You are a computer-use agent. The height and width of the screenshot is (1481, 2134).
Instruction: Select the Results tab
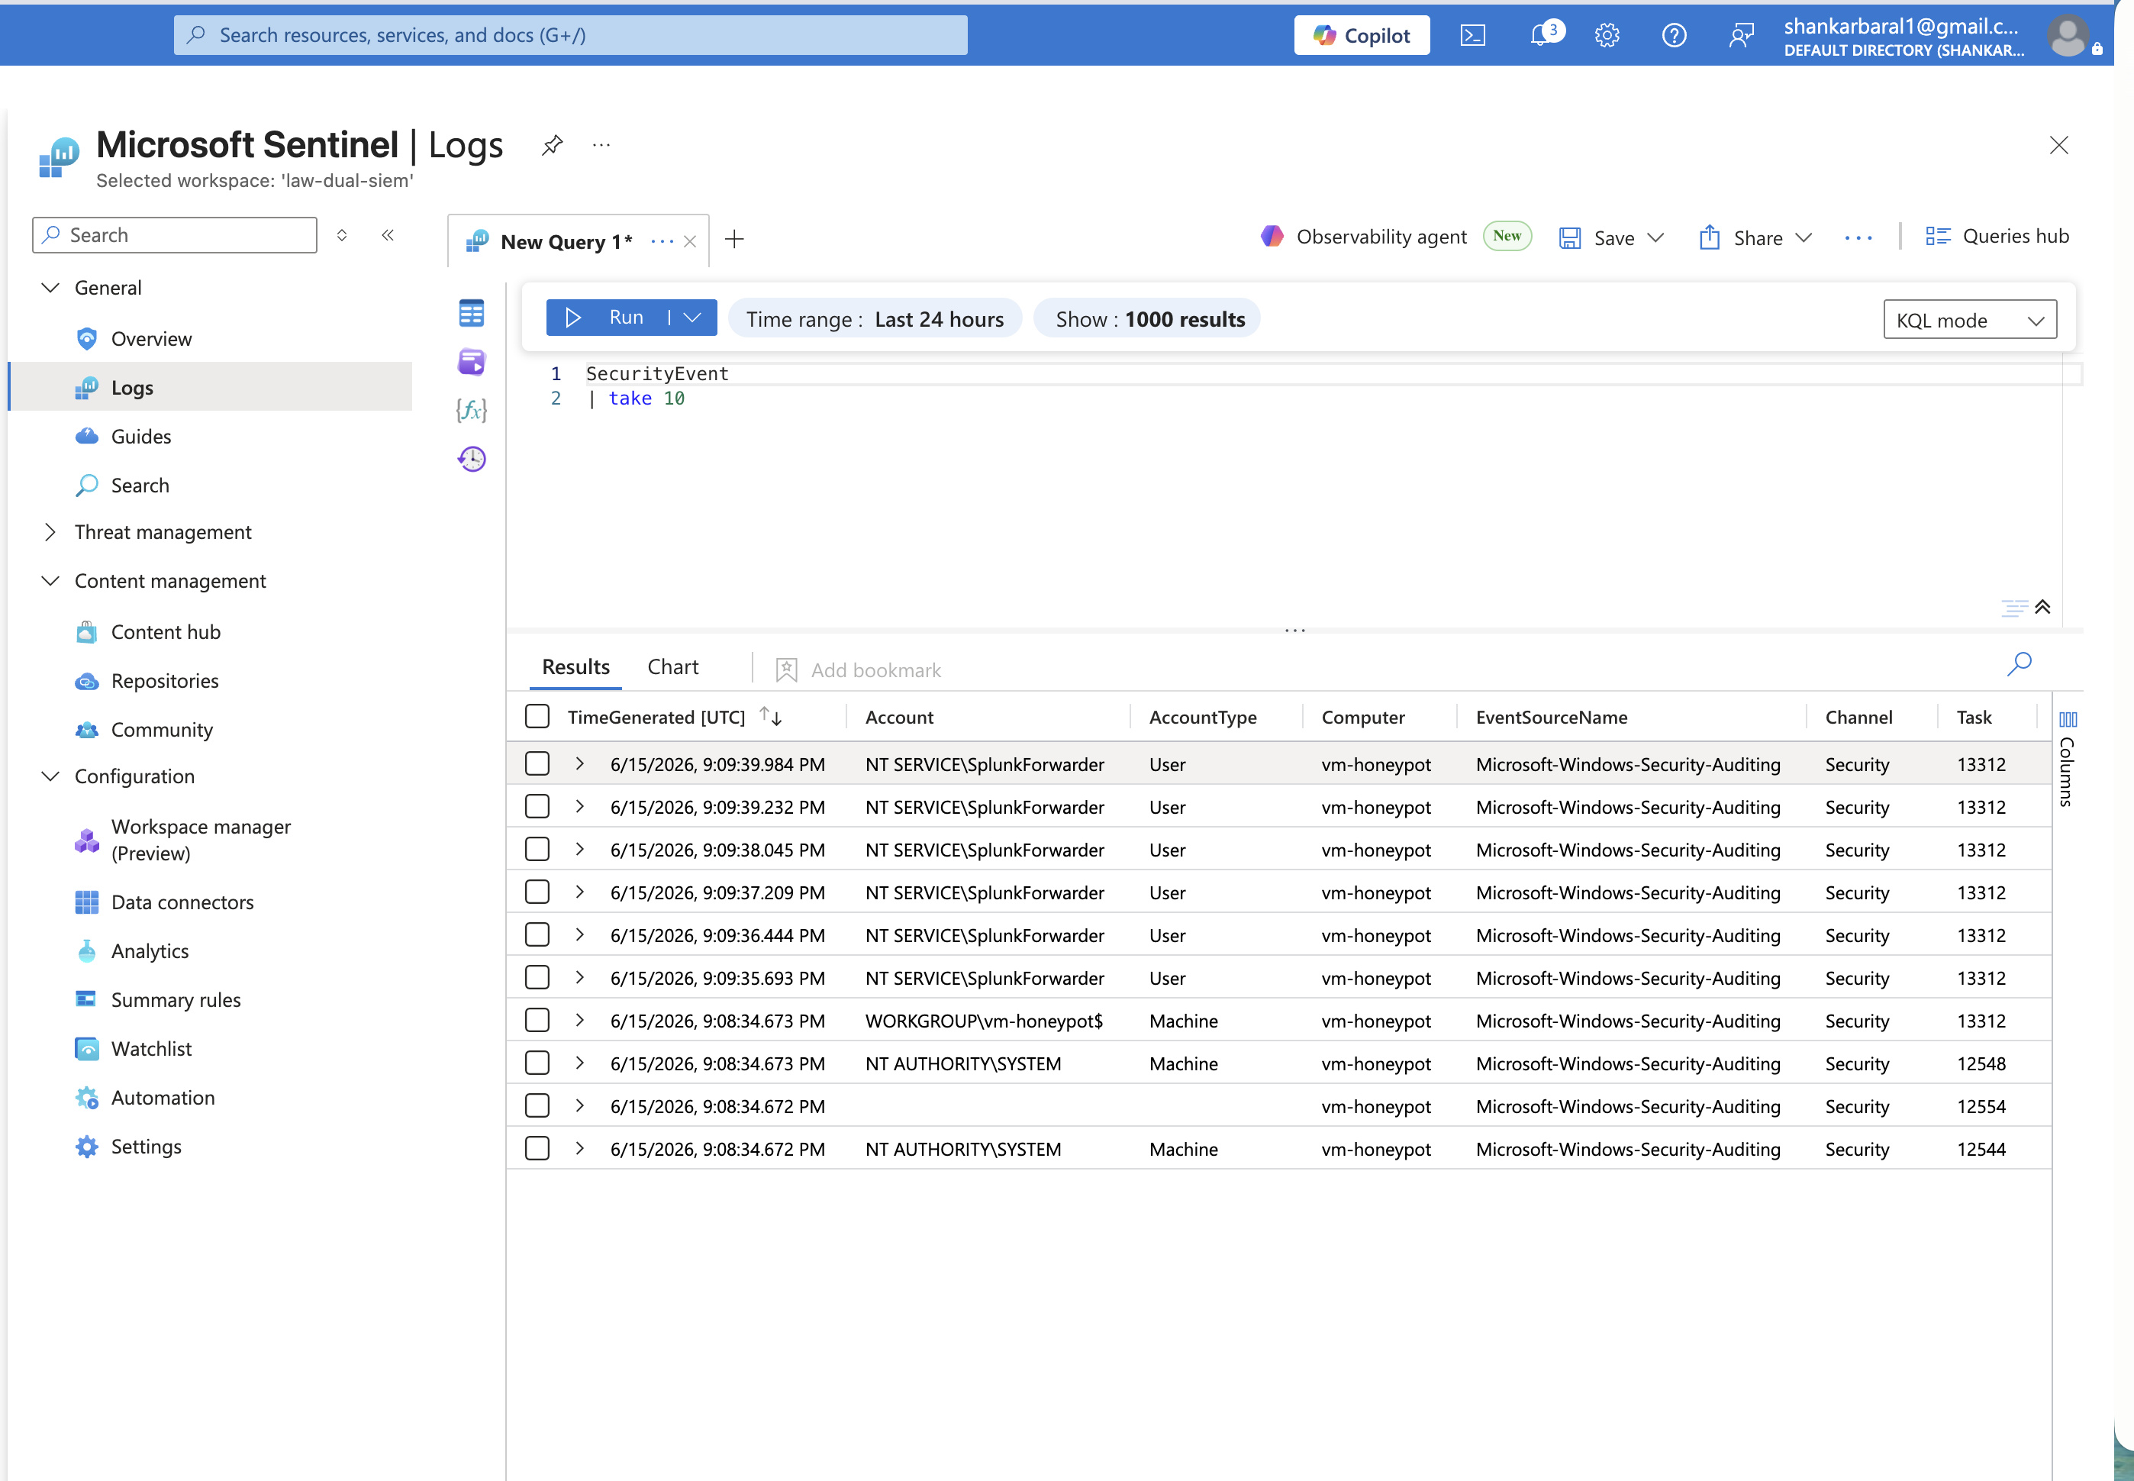point(575,667)
